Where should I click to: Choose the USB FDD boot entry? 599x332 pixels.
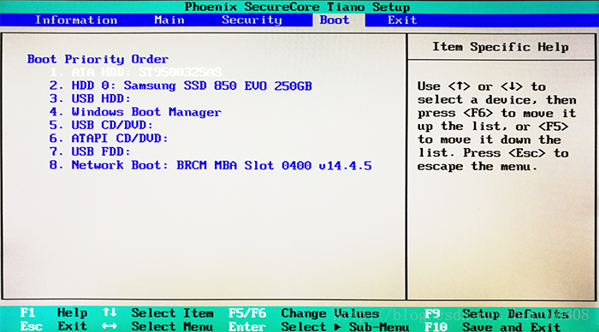coord(90,151)
